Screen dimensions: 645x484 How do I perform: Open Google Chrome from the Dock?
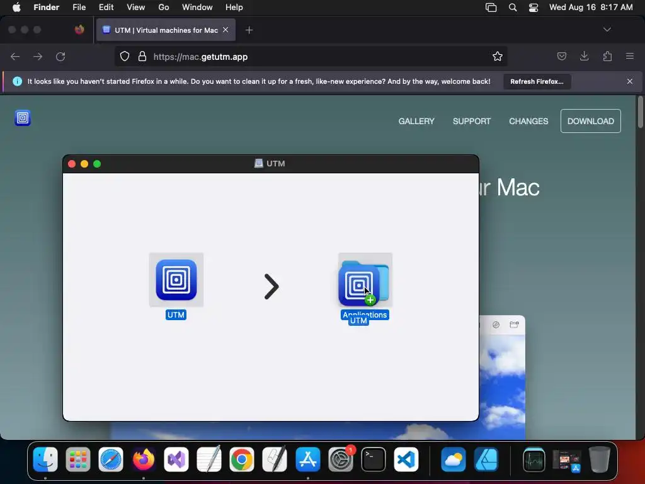242,459
